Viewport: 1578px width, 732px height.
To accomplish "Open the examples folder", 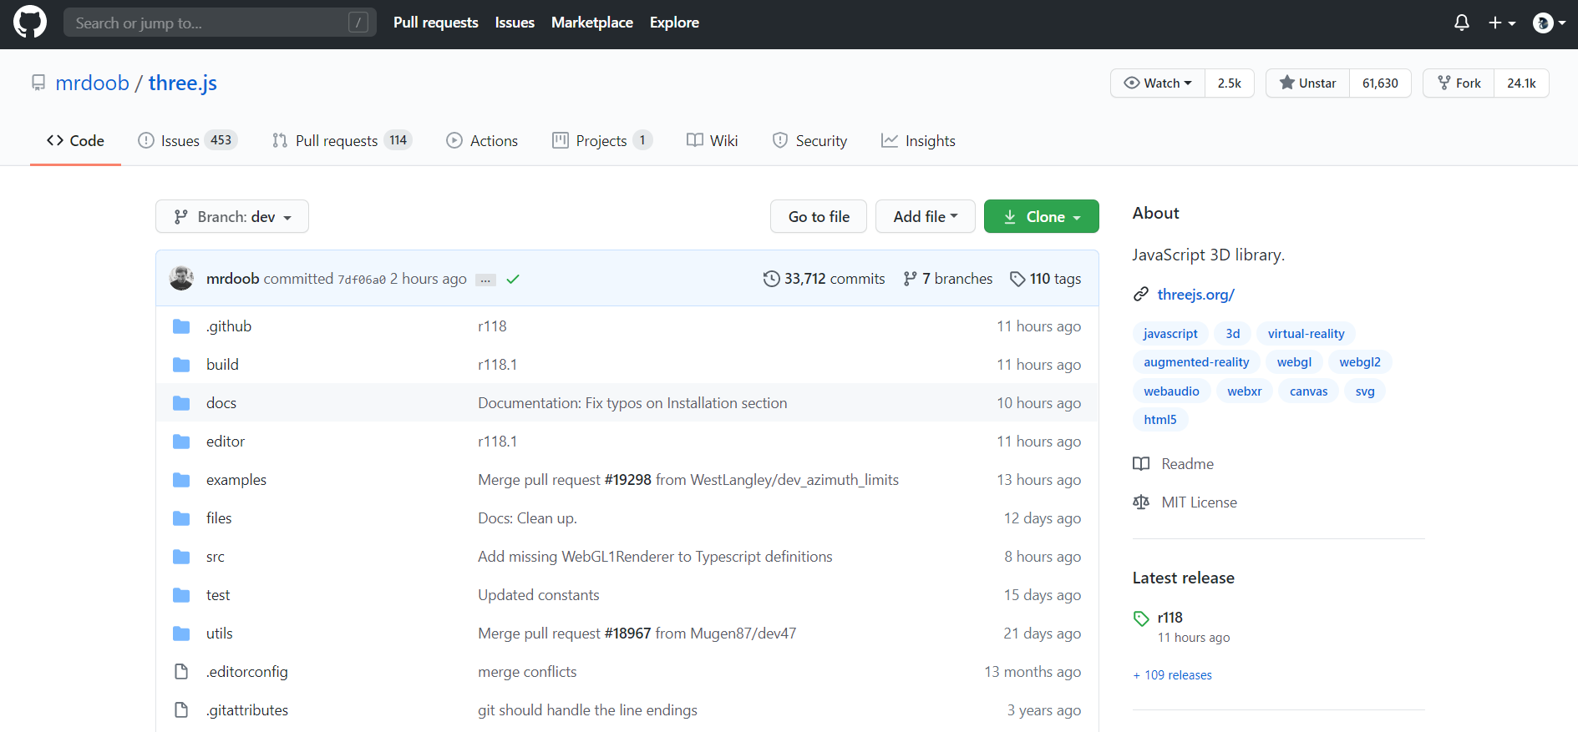I will click(236, 479).
